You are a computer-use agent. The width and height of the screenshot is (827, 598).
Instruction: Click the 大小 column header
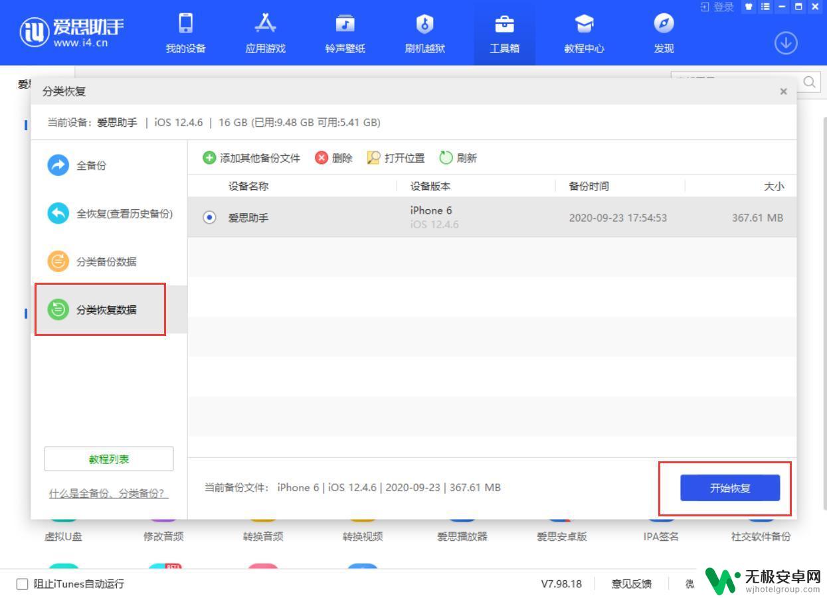coord(774,187)
